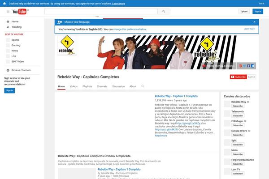Viewport: 269px width, 179px height.
Task: Click Read more under video description
Action: coord(161,136)
